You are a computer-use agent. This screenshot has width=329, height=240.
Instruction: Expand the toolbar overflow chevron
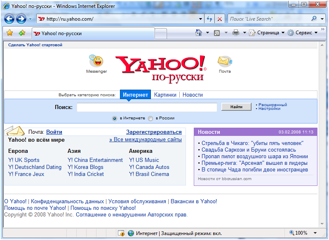click(x=322, y=29)
